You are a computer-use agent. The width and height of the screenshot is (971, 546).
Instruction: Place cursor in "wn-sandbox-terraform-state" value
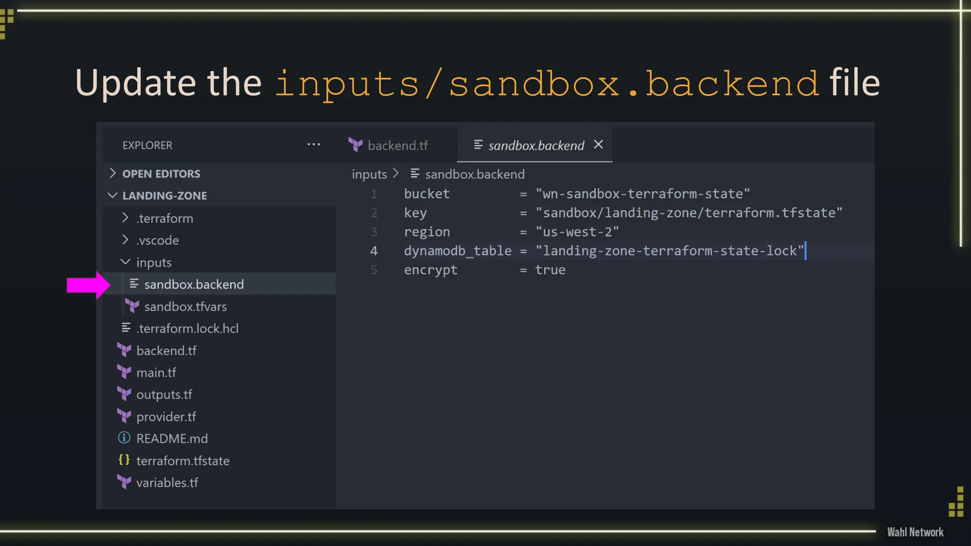(642, 194)
